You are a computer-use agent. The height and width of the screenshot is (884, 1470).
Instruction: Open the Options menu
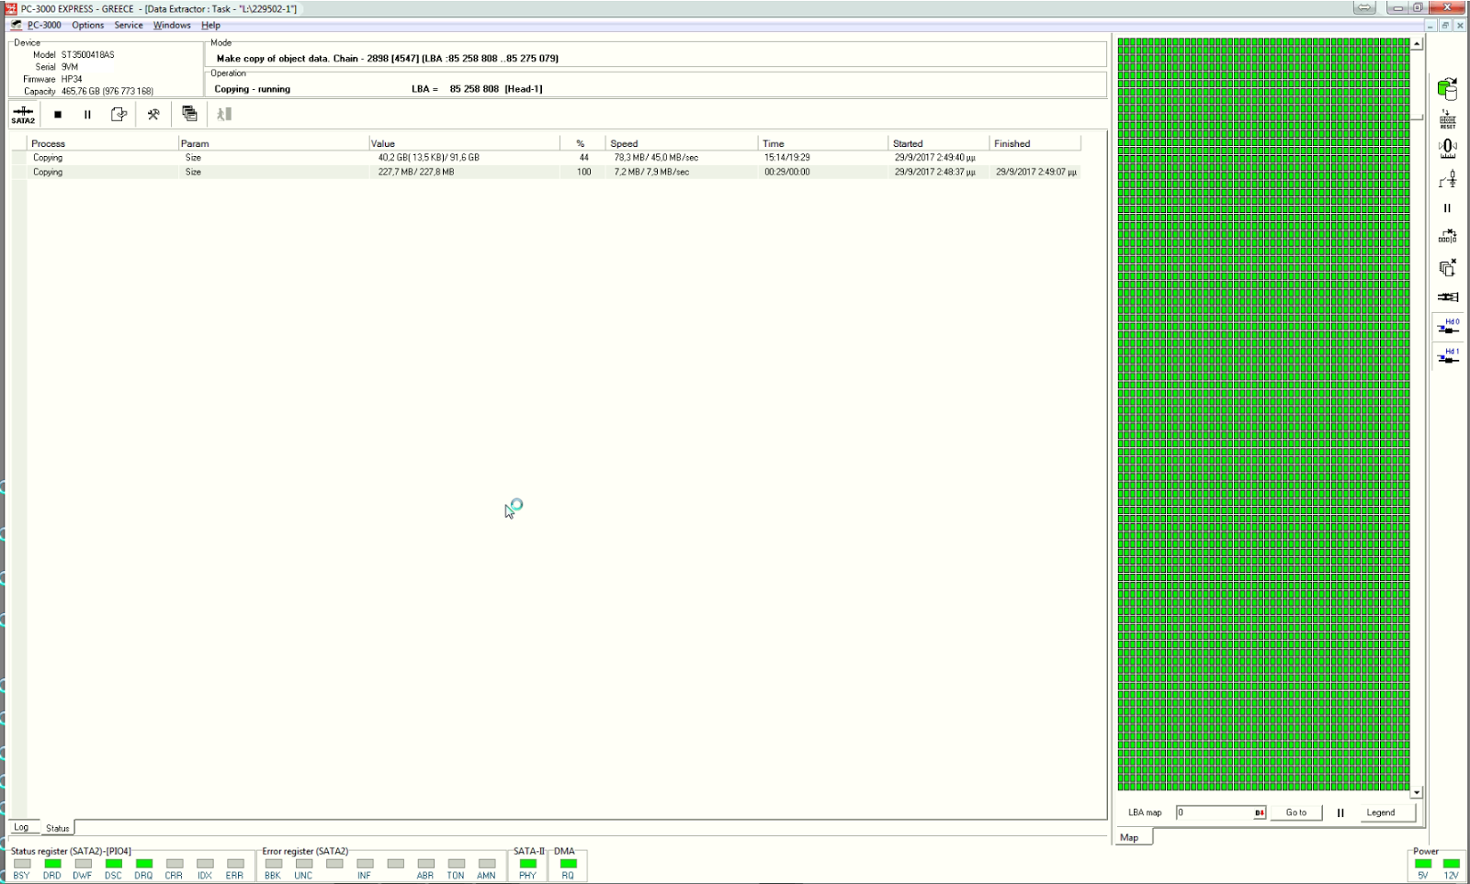click(88, 26)
